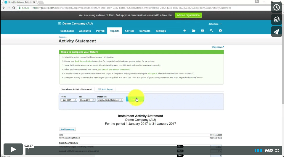284x157 pixels.
Task: Open the To date dropdown arrow
Action: tap(94, 100)
